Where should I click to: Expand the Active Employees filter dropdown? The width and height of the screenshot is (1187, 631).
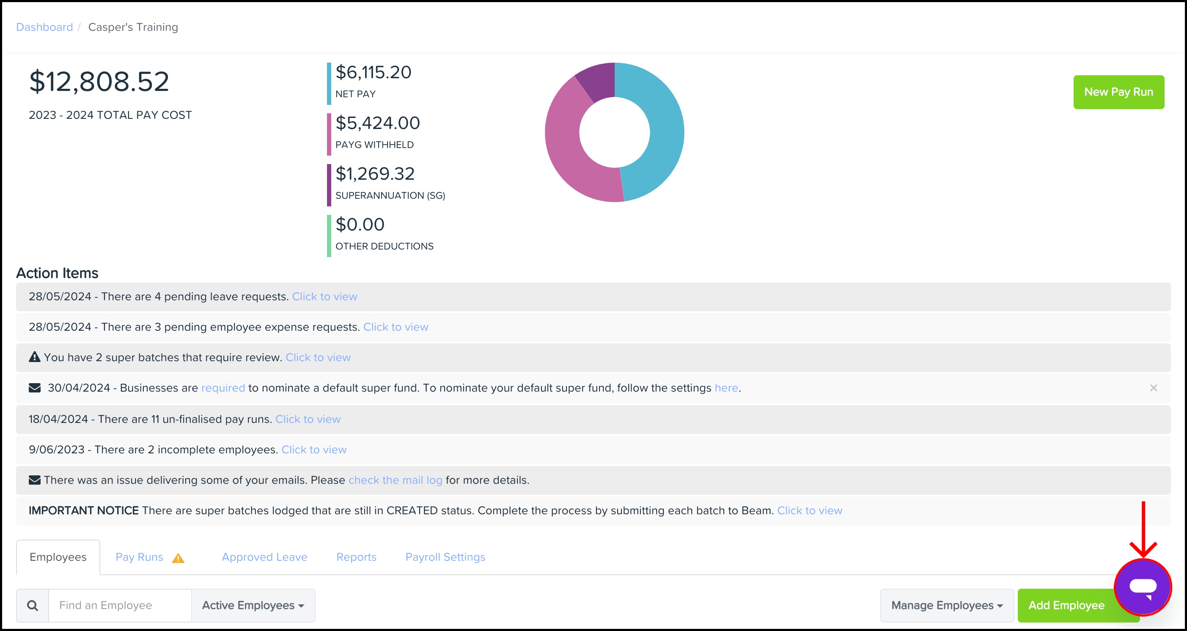point(253,605)
